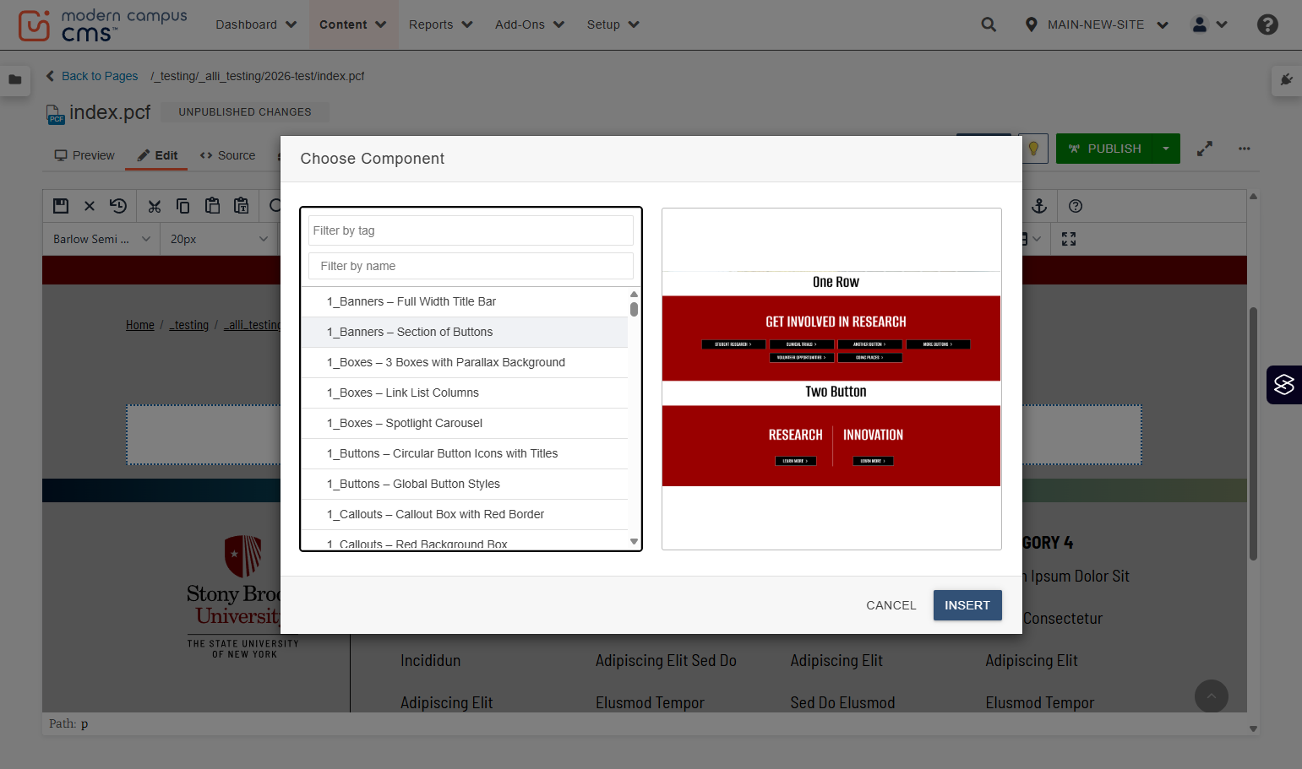Click the index.pcf file type icon

pos(55,114)
